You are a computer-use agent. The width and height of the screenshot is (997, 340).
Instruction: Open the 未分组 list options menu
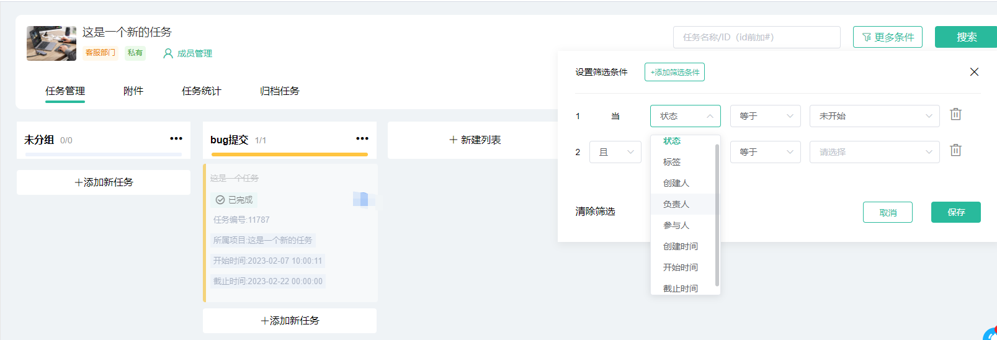pos(176,139)
